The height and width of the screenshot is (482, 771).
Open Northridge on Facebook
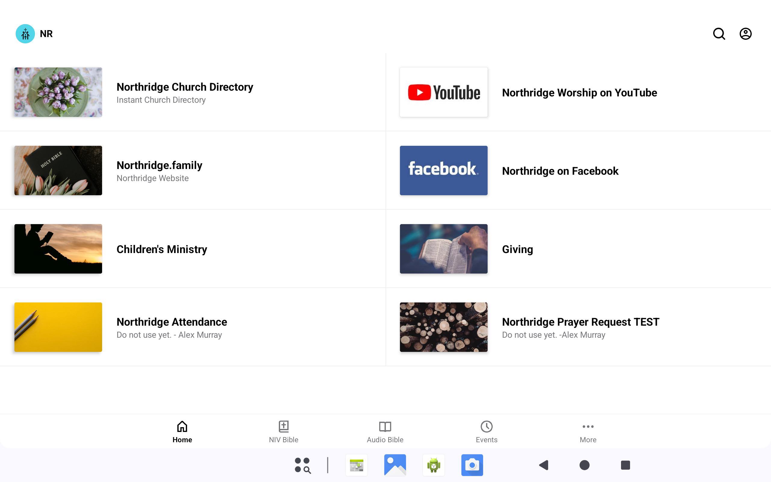point(560,171)
